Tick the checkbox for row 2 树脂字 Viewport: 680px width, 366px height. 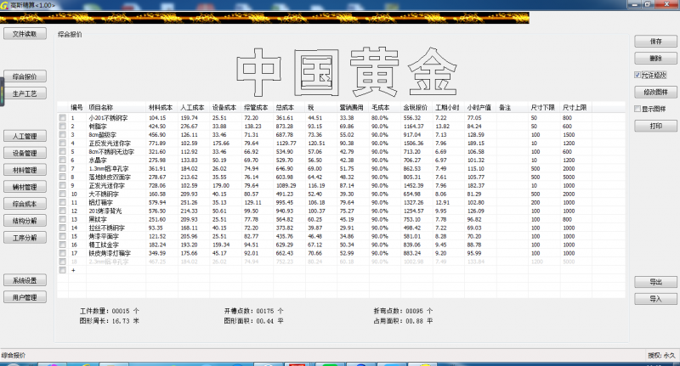62,126
